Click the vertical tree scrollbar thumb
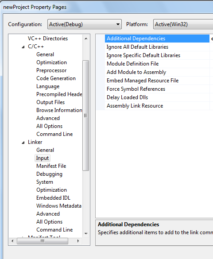 (x=85, y=116)
